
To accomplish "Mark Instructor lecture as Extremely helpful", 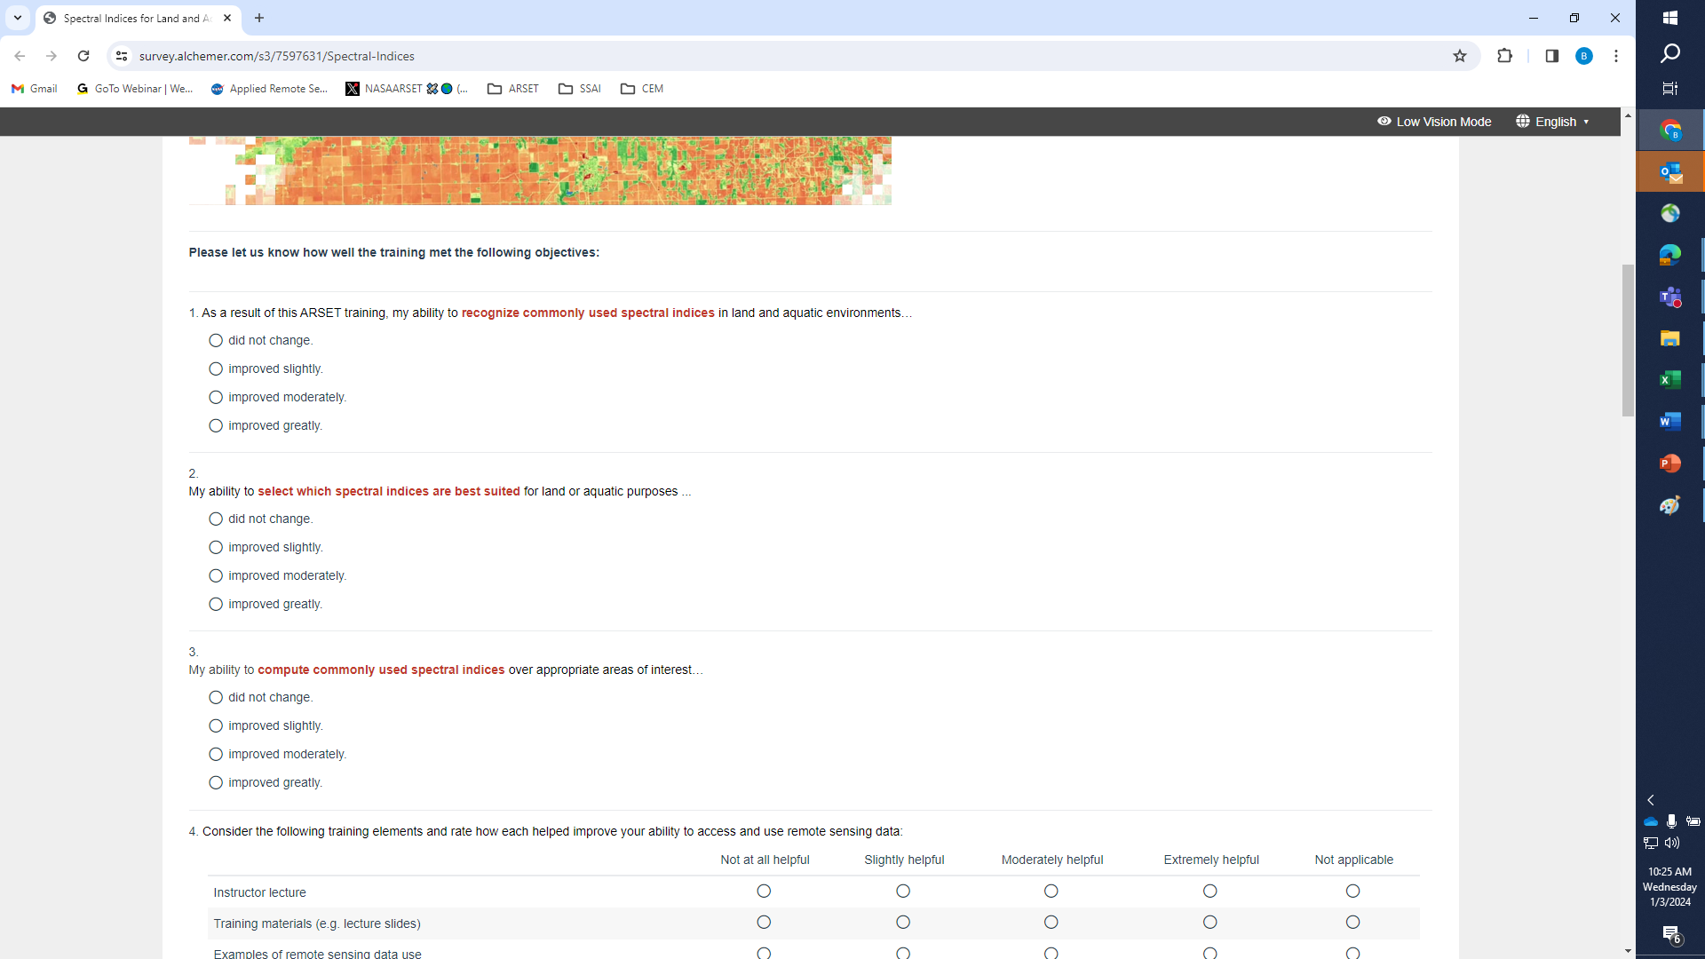I will tap(1209, 892).
